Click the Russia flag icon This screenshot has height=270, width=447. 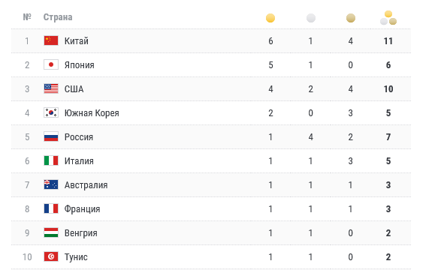tap(51, 136)
